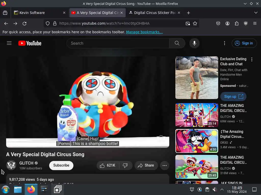Open GLITCH channel avatar
Screen dimensions: 261x195
[11, 165]
